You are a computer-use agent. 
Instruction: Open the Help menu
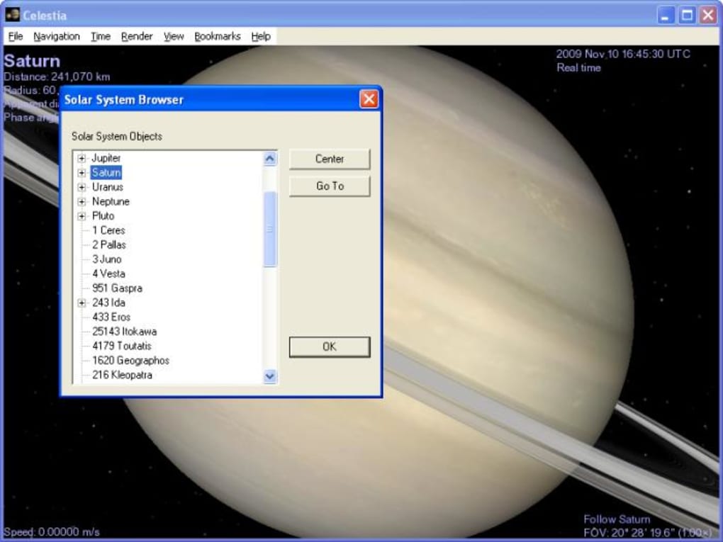(261, 36)
